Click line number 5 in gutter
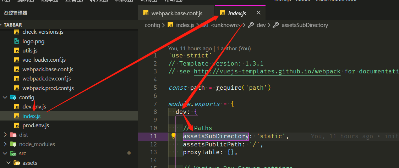Image resolution: width=399 pixels, height=168 pixels. [155, 88]
